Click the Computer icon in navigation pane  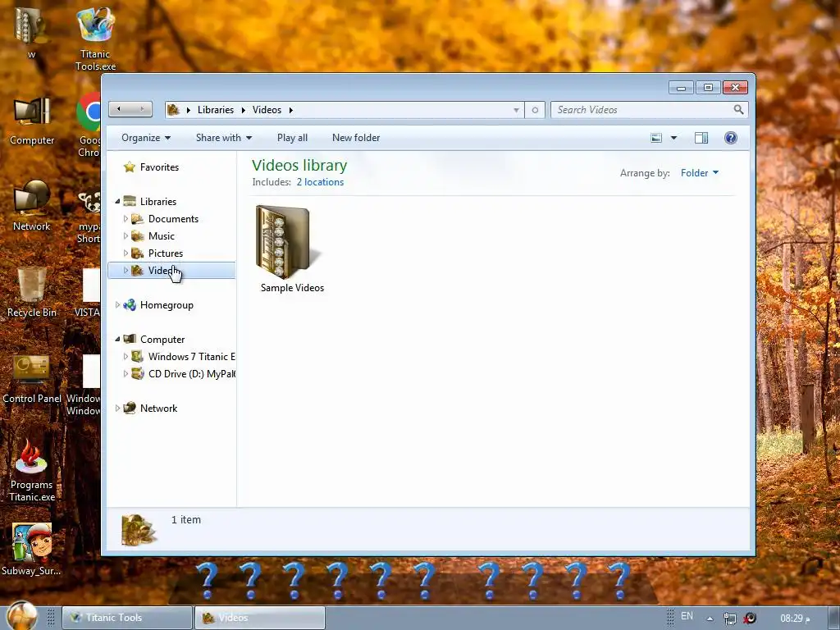click(130, 339)
